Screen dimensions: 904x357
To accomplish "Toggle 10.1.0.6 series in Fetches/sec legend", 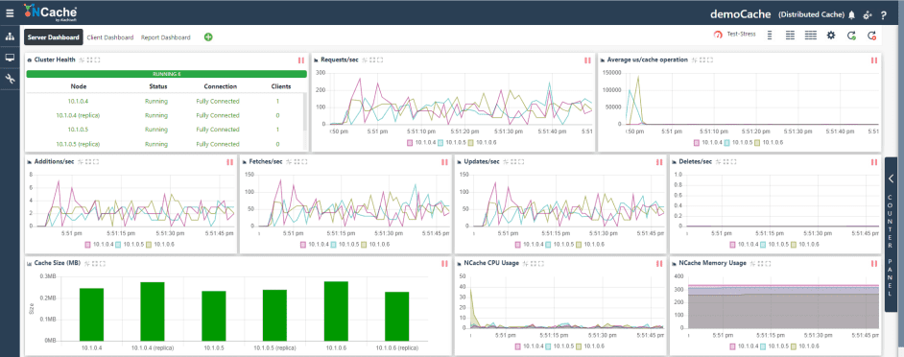I will [374, 244].
